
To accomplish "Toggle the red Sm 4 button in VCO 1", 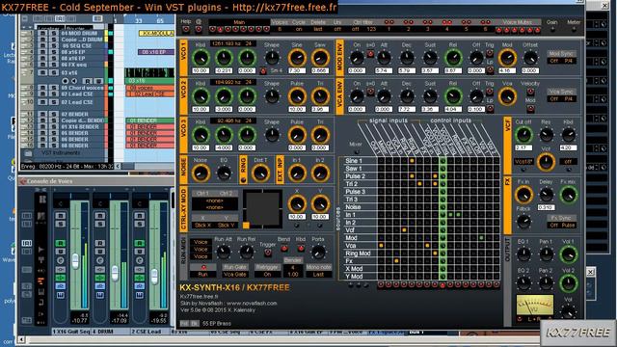I will click(x=263, y=71).
